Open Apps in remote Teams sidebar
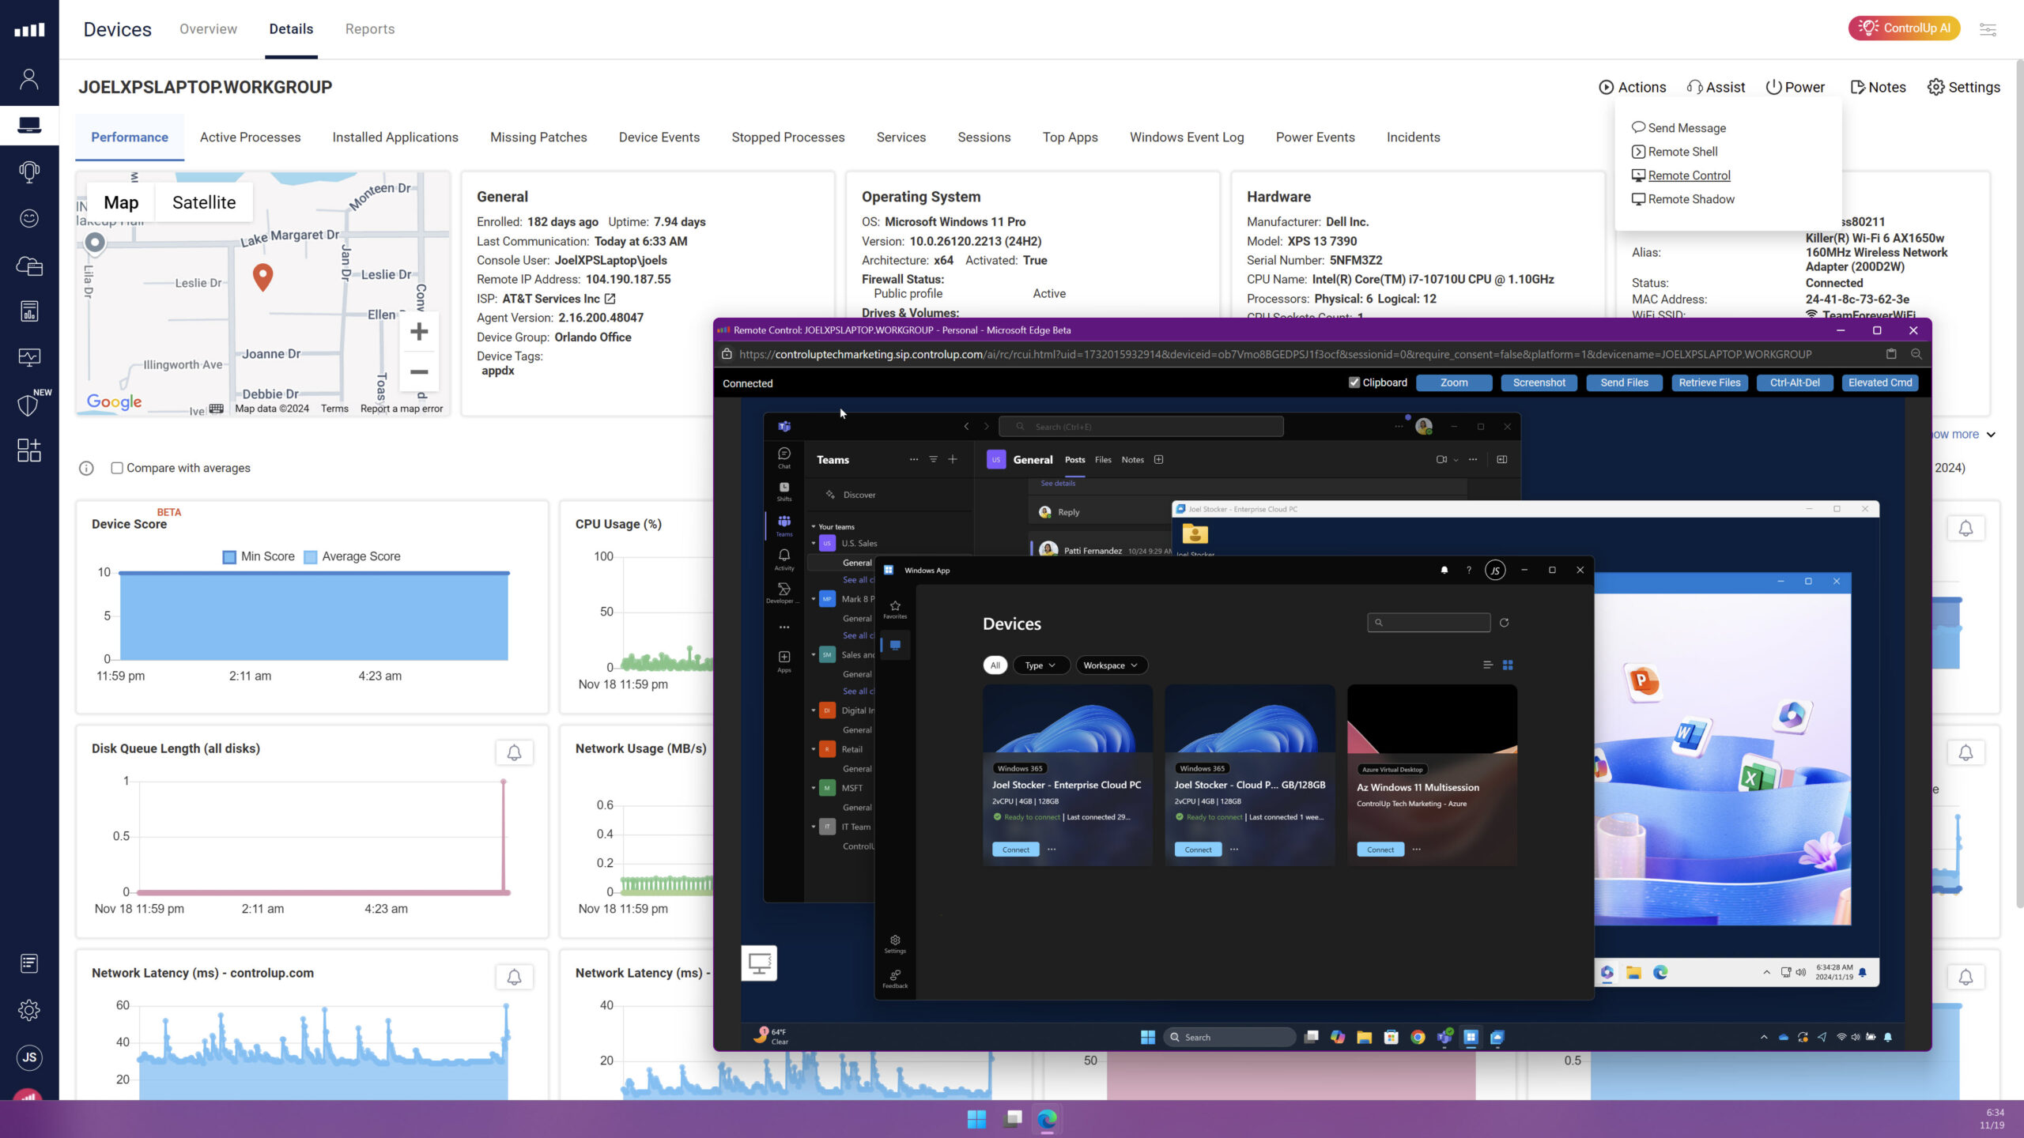The height and width of the screenshot is (1138, 2024). [x=784, y=661]
